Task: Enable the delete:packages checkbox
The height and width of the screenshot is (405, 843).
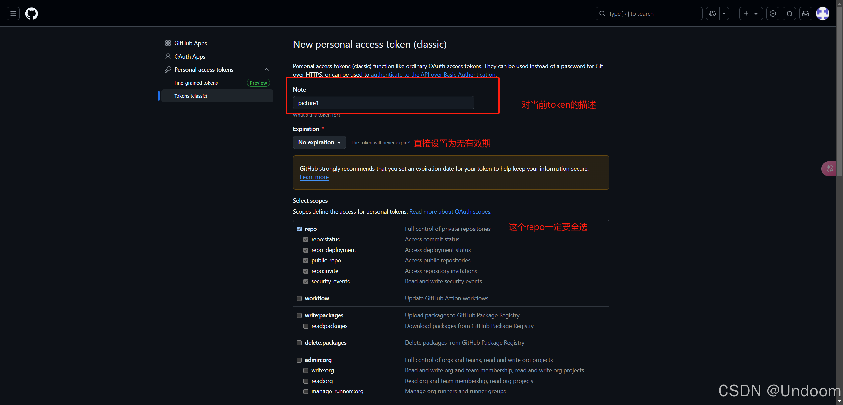Action: (x=299, y=343)
